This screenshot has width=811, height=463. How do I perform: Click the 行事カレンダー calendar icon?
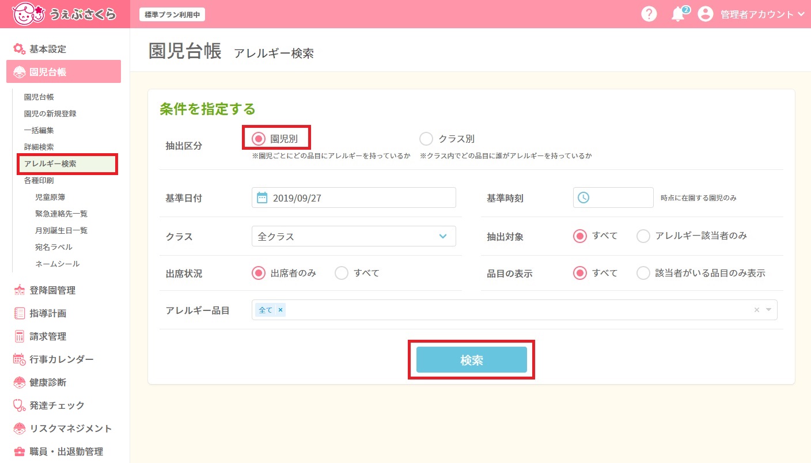coord(19,359)
